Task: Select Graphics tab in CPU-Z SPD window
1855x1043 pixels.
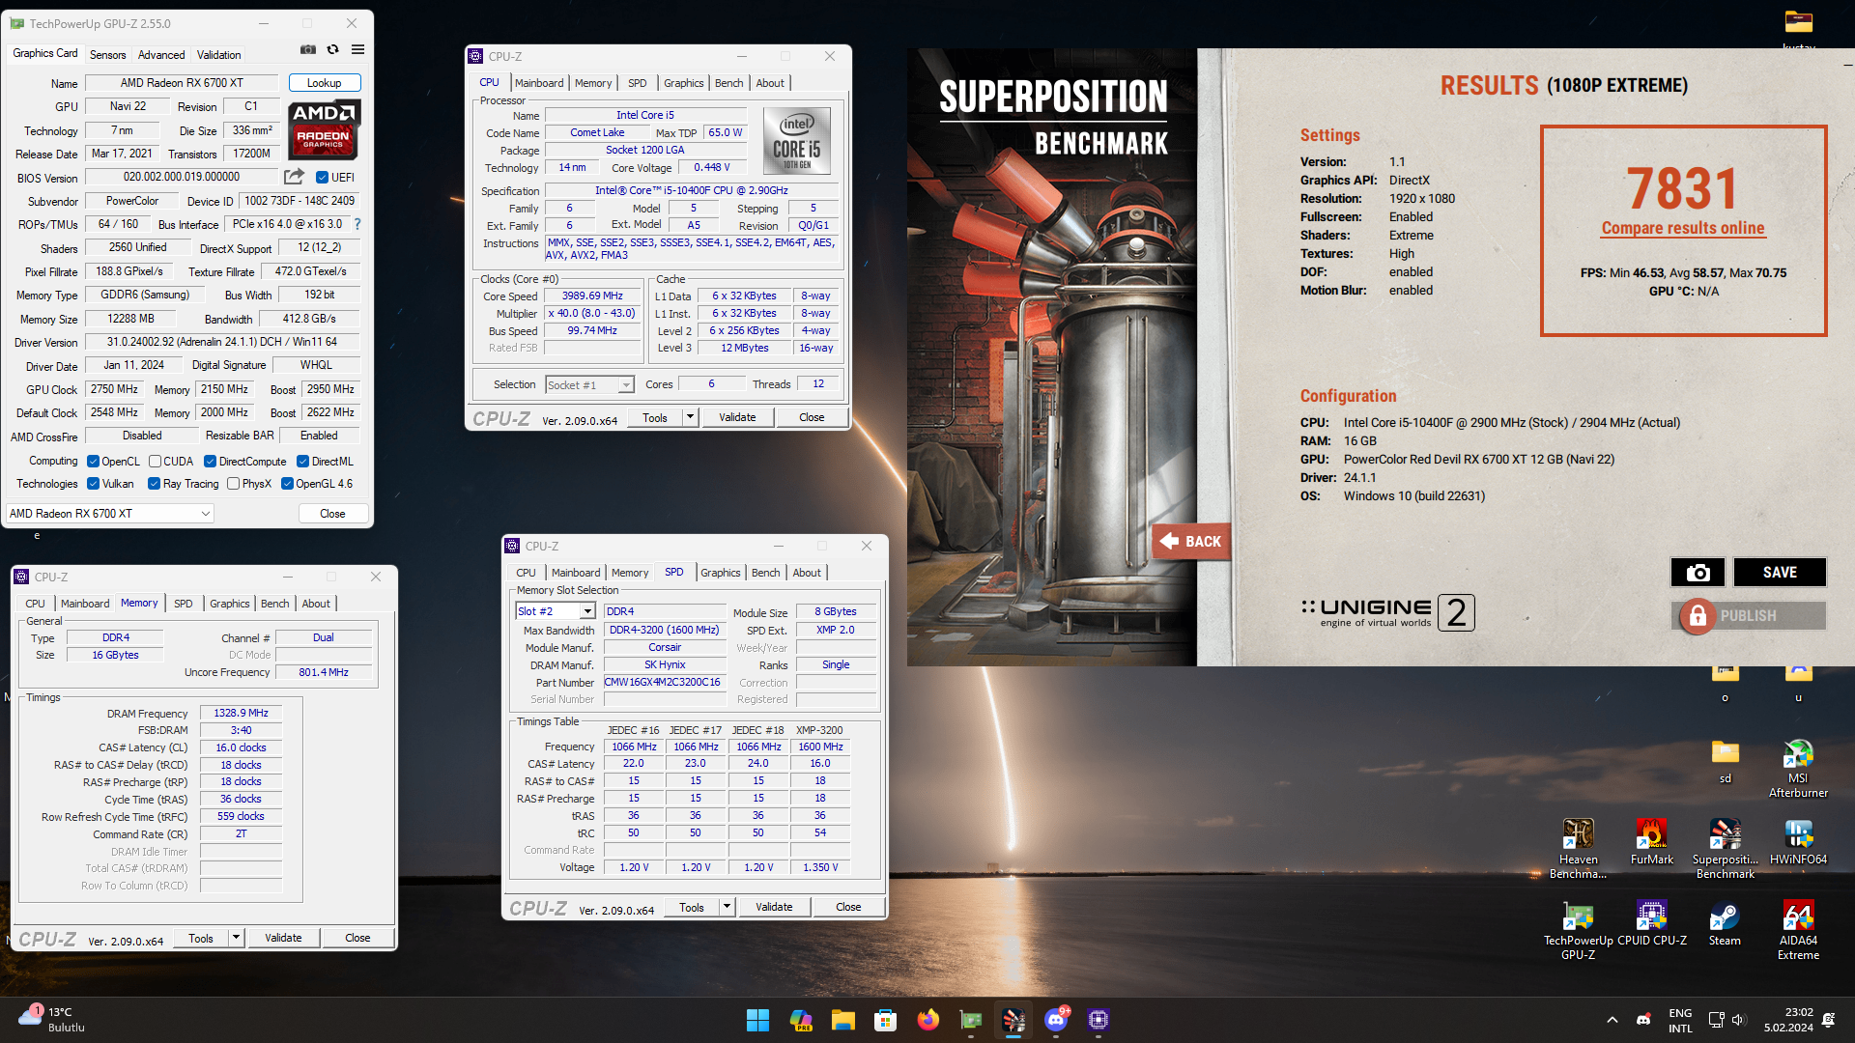Action: click(x=721, y=573)
